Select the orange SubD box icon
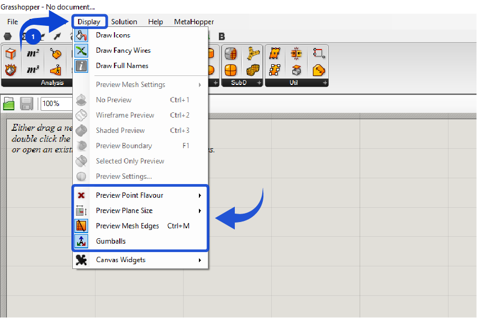 pos(231,70)
